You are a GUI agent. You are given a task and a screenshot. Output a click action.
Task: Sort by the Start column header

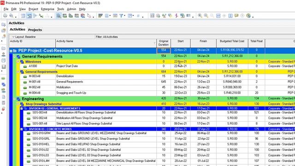click(181, 43)
